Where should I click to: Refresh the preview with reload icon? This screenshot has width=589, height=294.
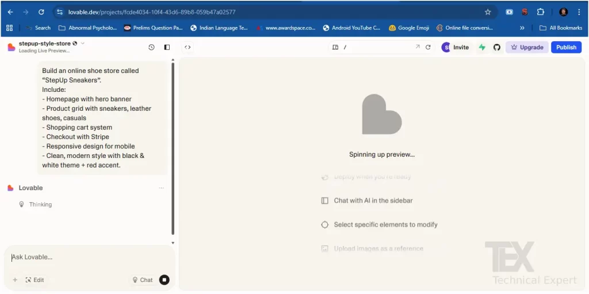[428, 47]
